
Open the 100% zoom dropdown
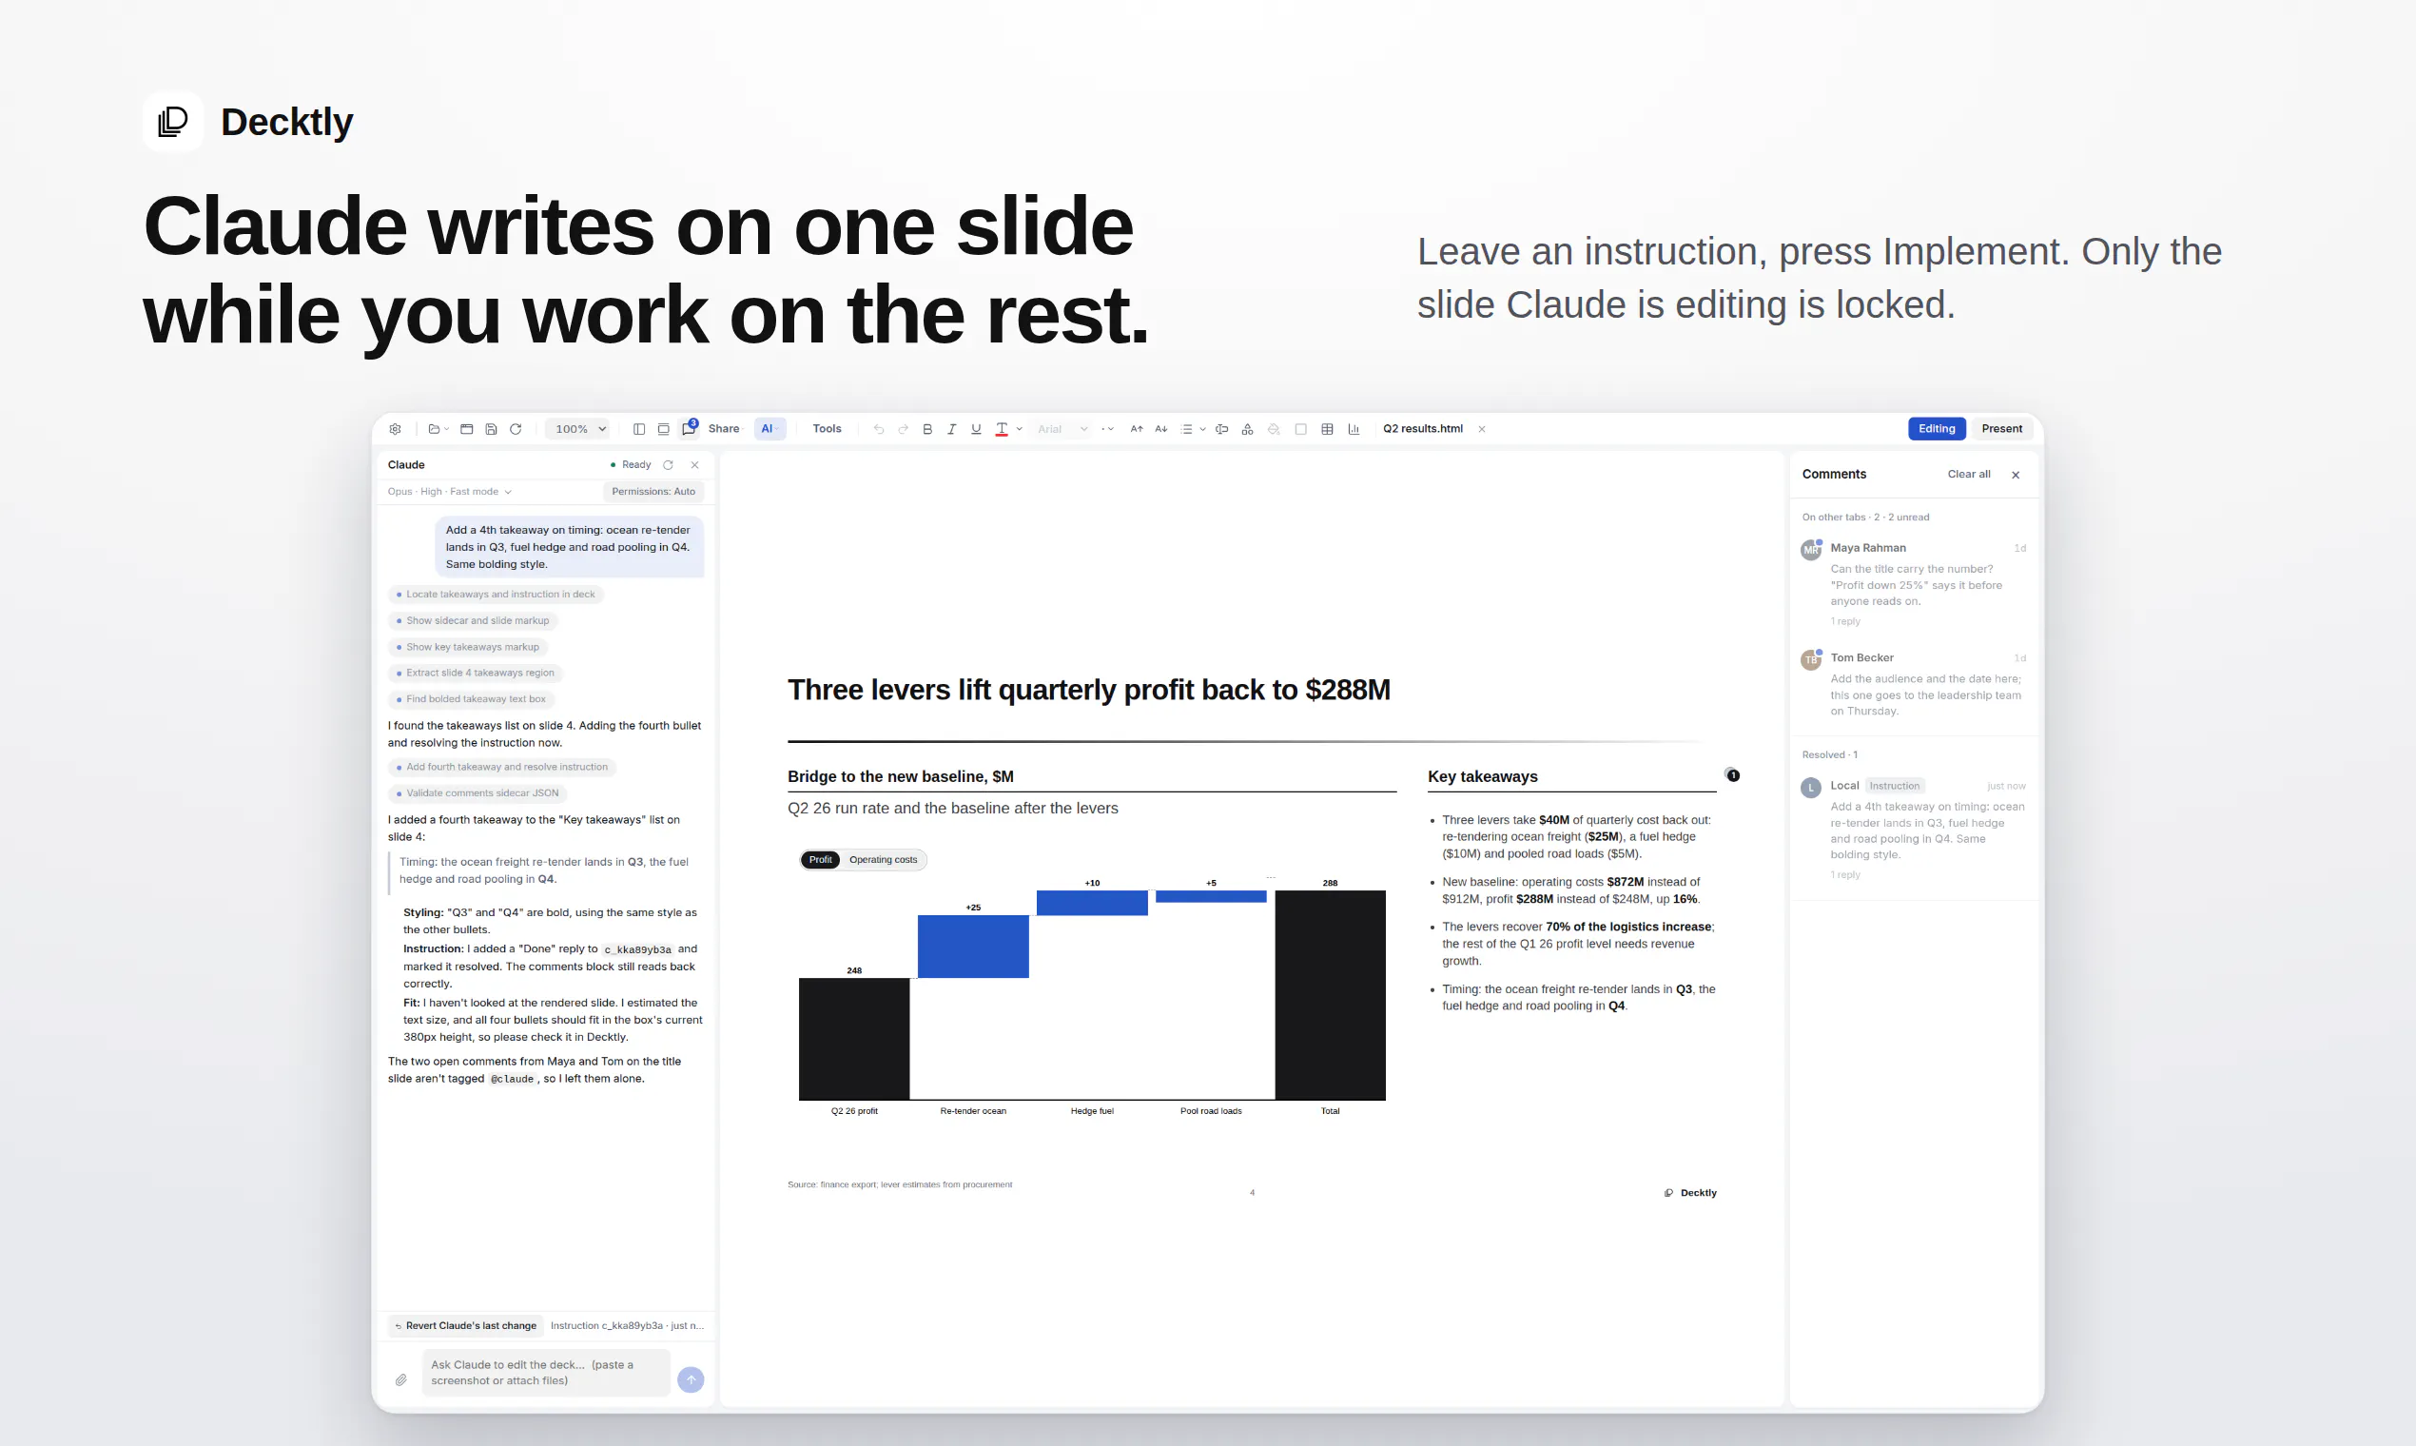[x=579, y=429]
